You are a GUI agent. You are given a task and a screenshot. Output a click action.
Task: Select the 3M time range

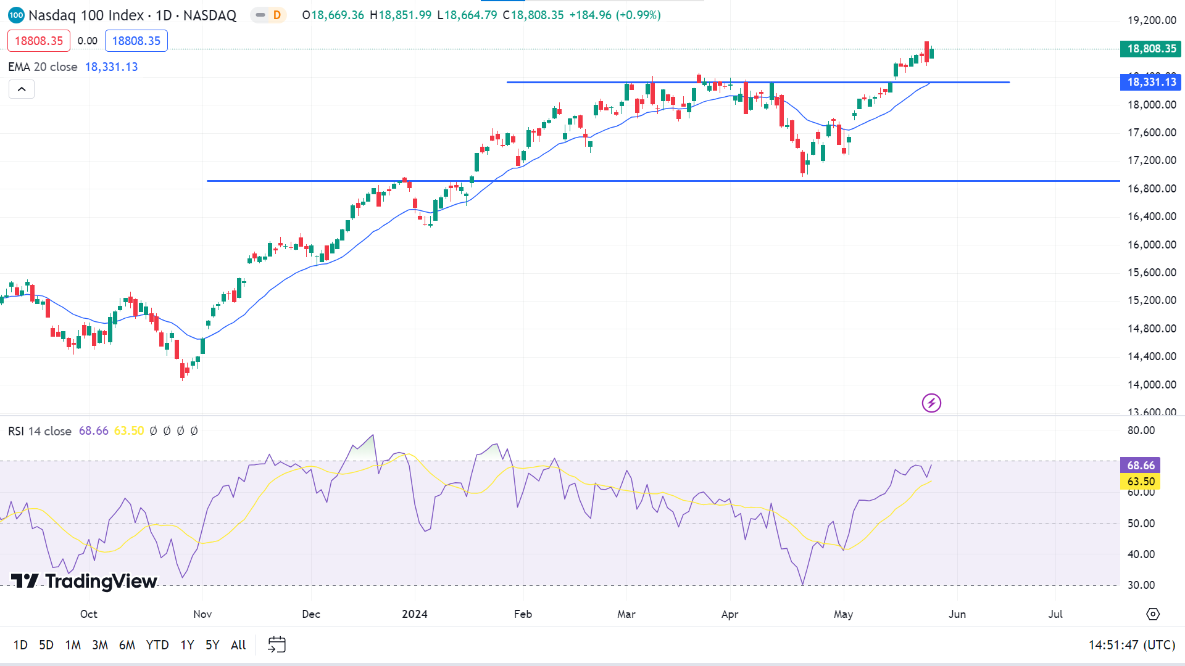(x=100, y=644)
